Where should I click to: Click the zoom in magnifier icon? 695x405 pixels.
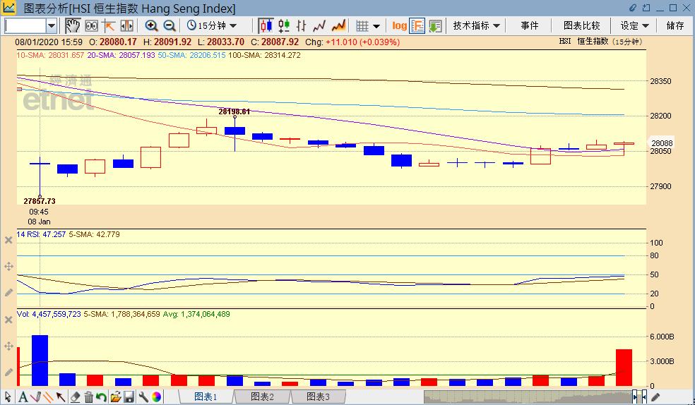click(x=151, y=25)
